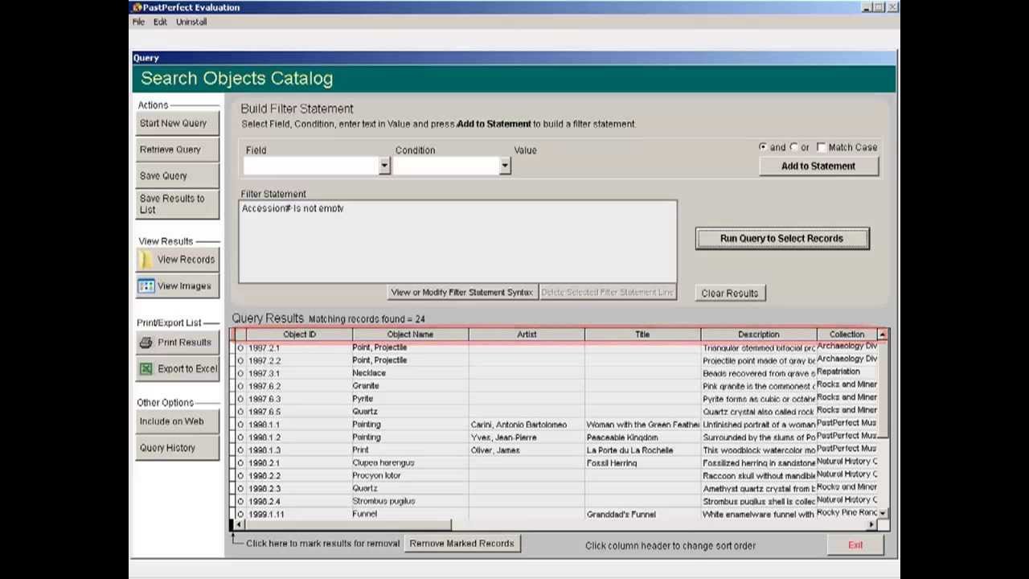The image size is (1029, 579).
Task: Open the Uninstall menu
Action: point(191,22)
